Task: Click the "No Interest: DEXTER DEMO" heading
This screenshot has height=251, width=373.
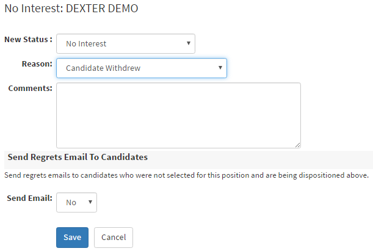Action: pos(71,9)
